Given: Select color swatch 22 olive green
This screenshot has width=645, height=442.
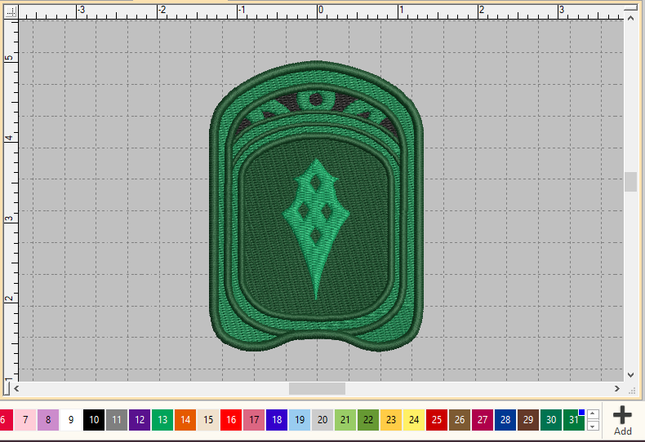Looking at the screenshot, I should pyautogui.click(x=368, y=420).
